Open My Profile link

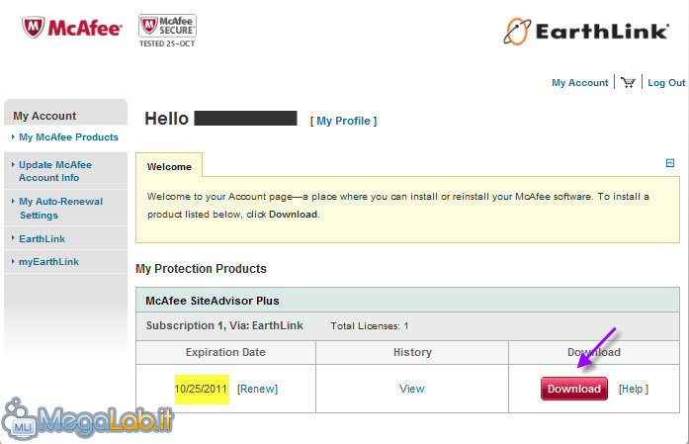point(344,121)
